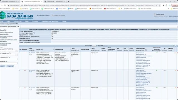Click the edit pencil icon in row 1
The image size is (178, 100).
pyautogui.click(x=175, y=53)
